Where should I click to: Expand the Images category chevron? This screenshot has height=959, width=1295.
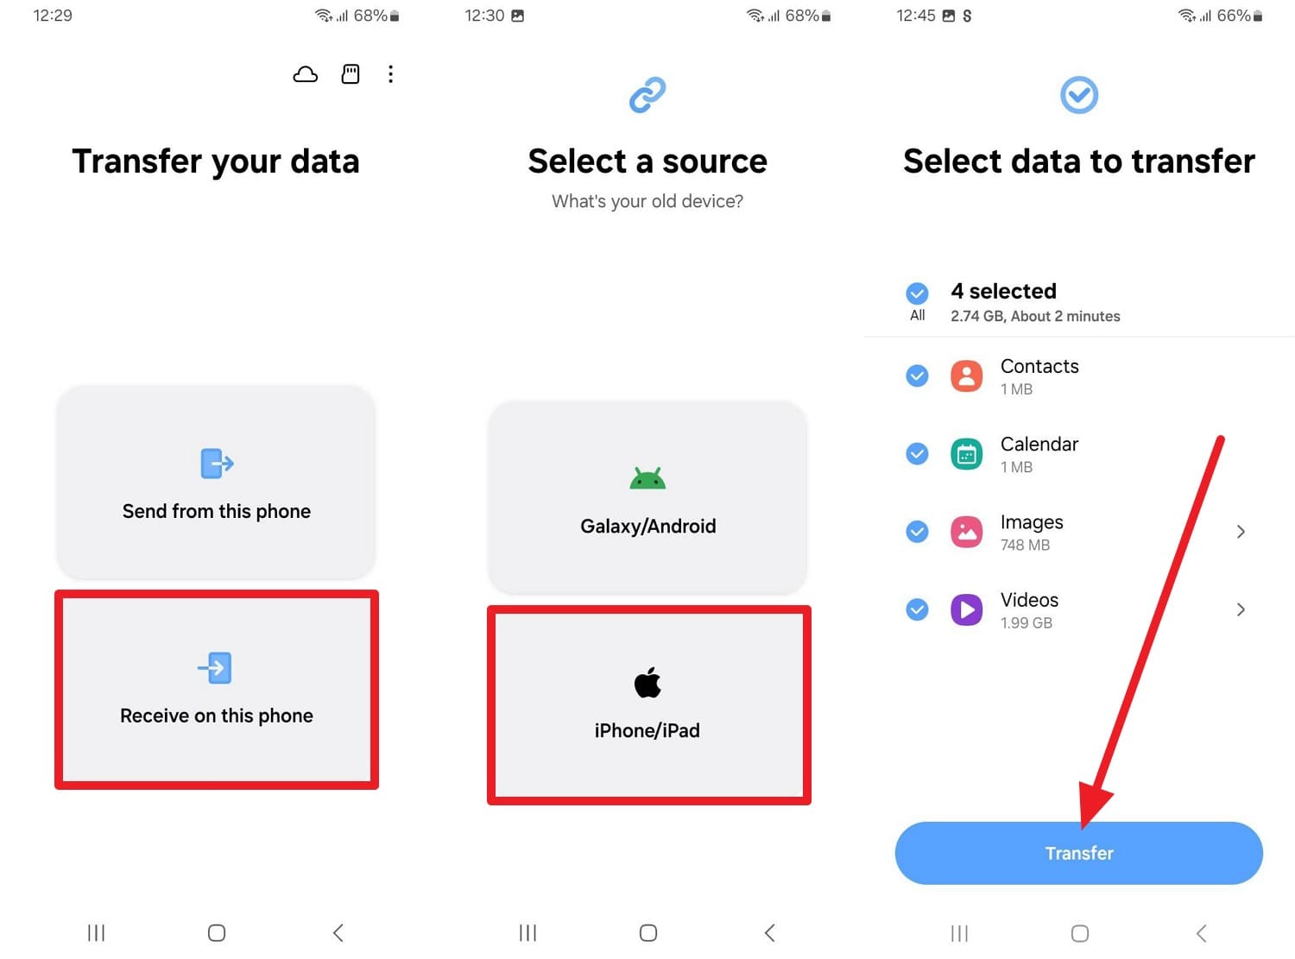click(1241, 532)
